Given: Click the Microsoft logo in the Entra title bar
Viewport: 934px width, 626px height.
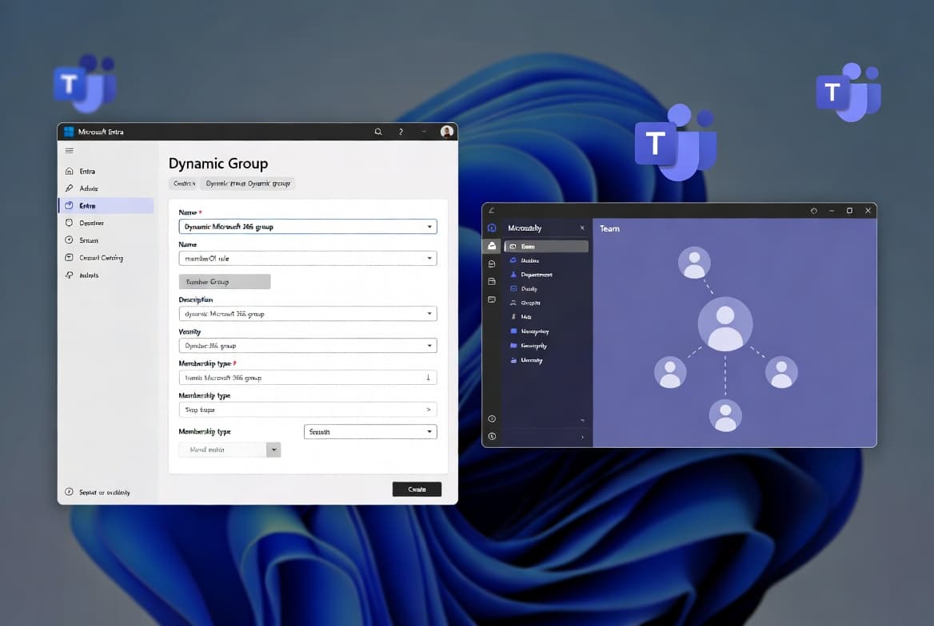Looking at the screenshot, I should 69,132.
